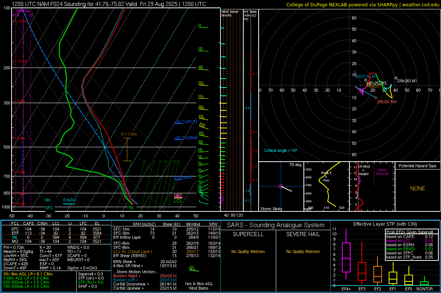
Task: Click the brown '6.1 C/km' lapse rate label
Action: point(129,134)
